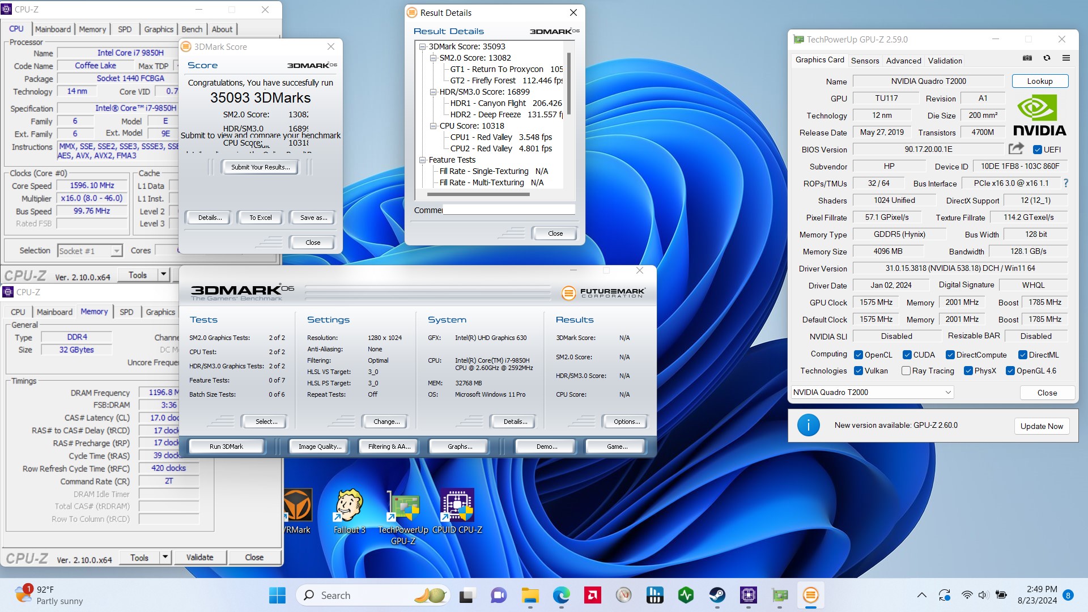Switch to the GPU-Z taskbar icon
Image resolution: width=1088 pixels, height=612 pixels.
tap(780, 595)
